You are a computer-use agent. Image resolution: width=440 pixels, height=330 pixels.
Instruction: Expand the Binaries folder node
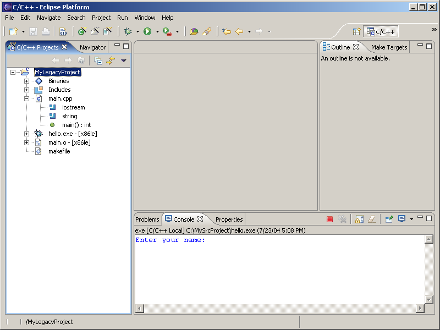26,81
